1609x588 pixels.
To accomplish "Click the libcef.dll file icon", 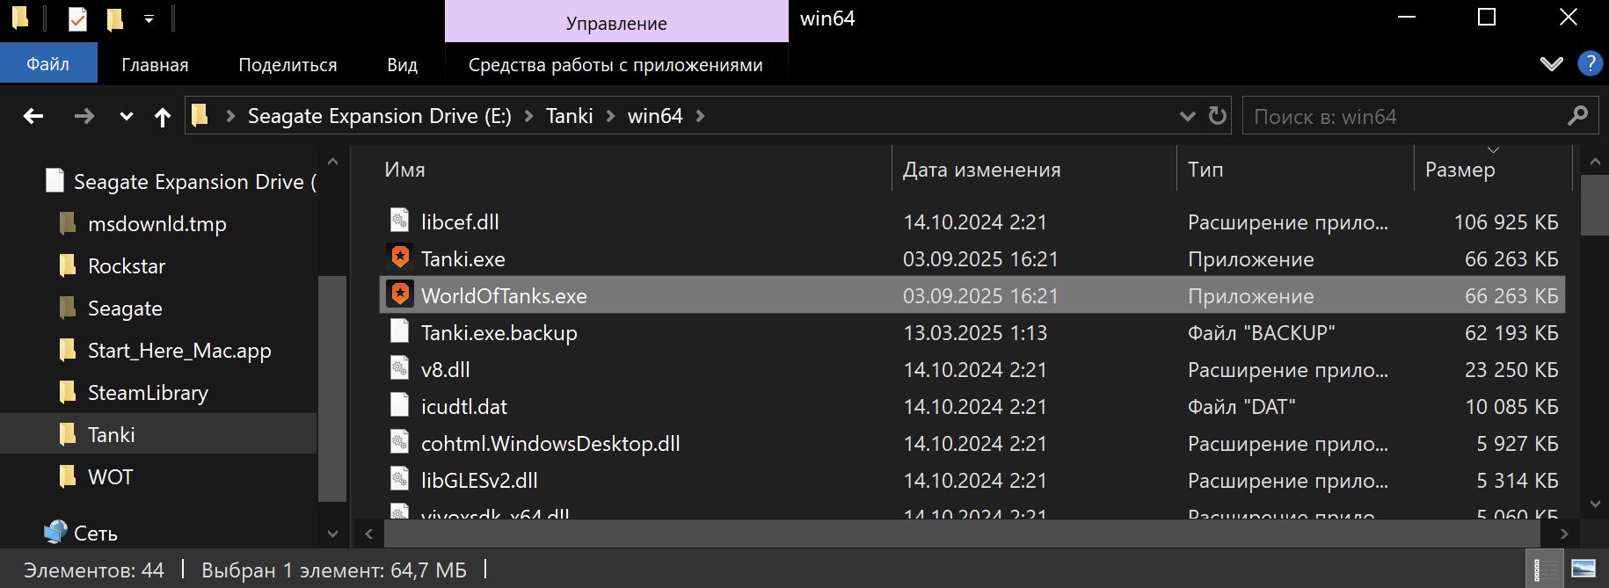I will 400,221.
